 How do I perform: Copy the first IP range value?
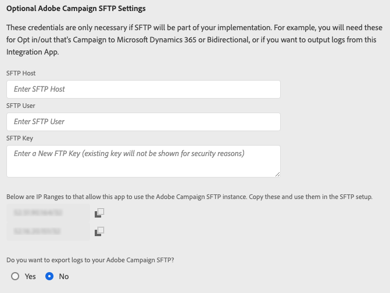tap(99, 213)
